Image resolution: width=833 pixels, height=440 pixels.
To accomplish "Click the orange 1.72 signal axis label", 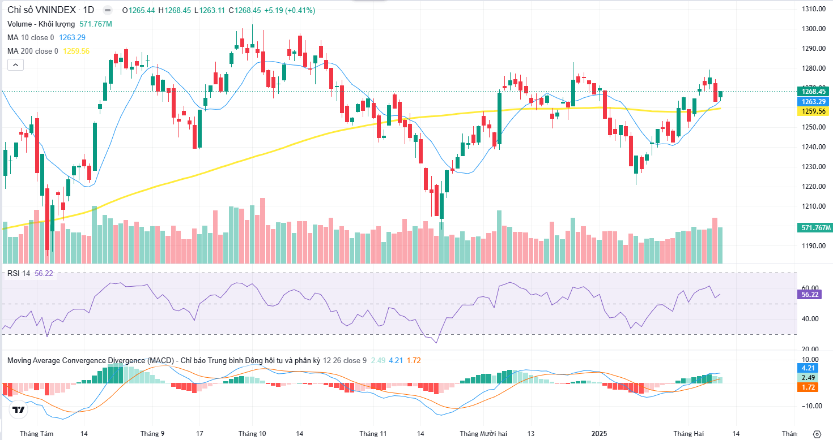I will [808, 387].
